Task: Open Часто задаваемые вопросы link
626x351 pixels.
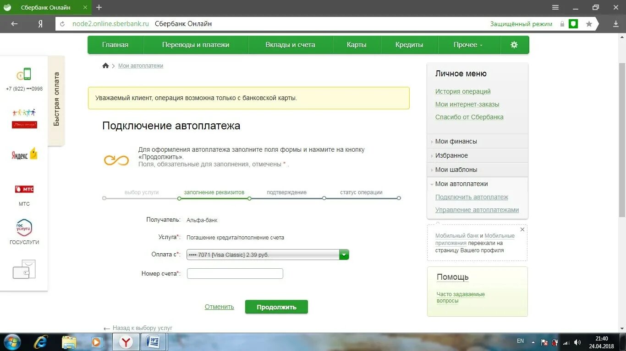Action: coord(461,298)
